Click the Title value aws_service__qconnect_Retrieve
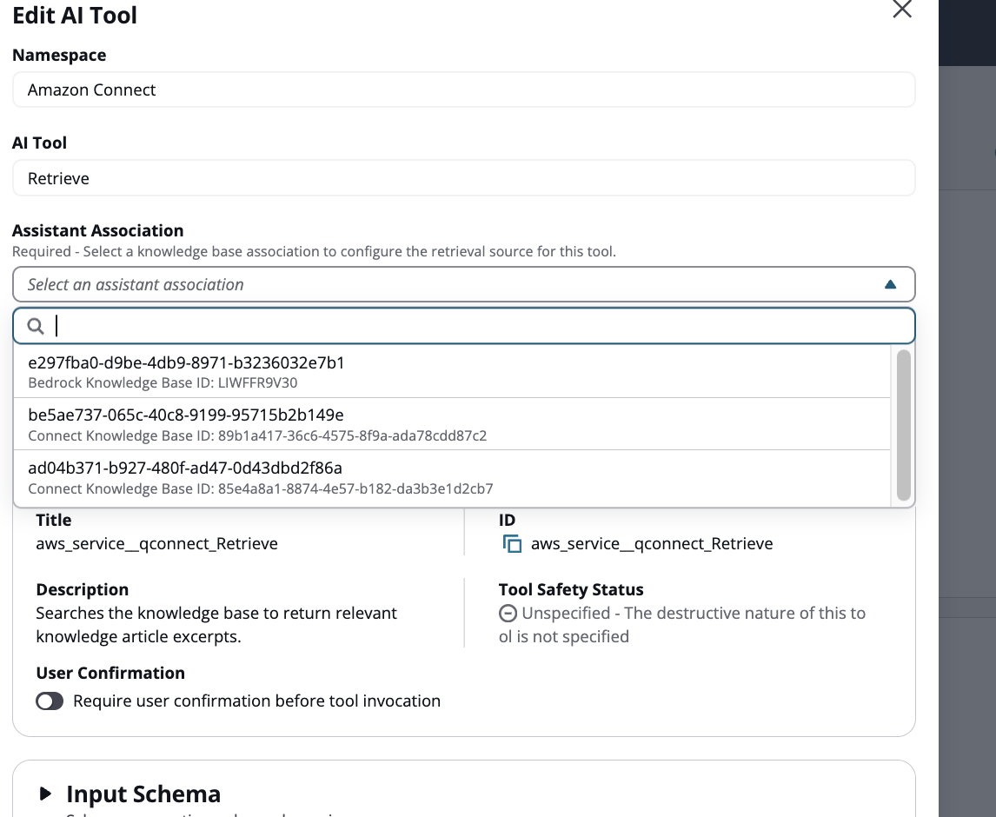996x817 pixels. pos(156,544)
